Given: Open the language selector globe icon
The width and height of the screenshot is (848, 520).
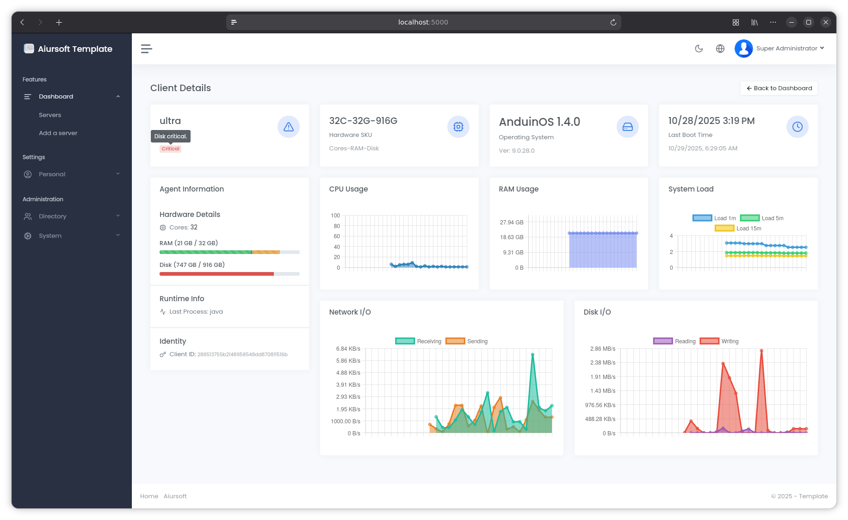Looking at the screenshot, I should [720, 49].
